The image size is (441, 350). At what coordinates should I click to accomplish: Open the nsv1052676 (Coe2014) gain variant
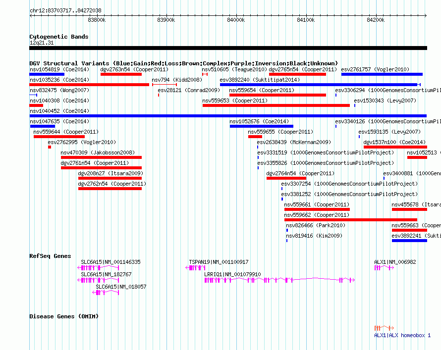tap(261, 126)
